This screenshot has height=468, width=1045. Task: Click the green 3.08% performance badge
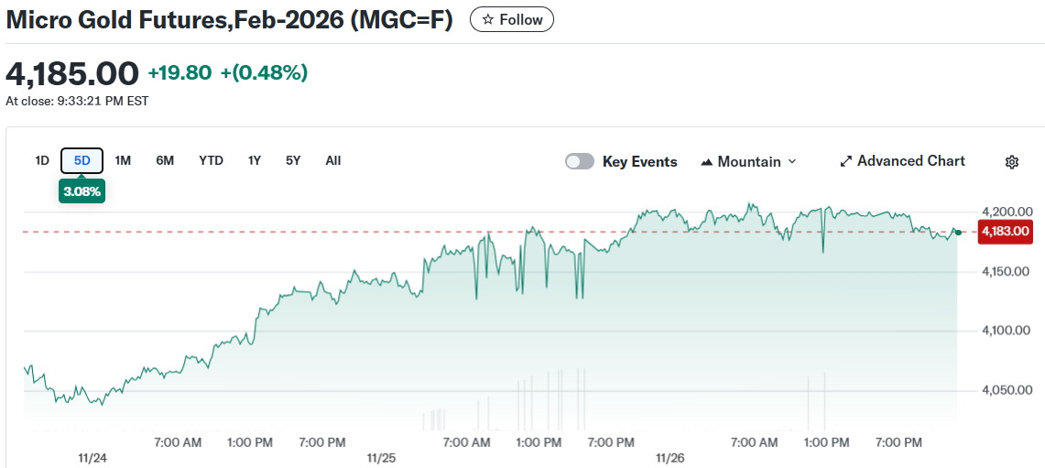[82, 191]
